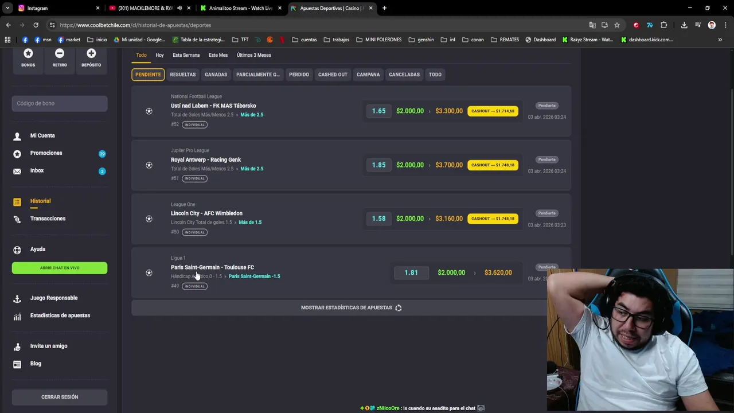Bookmark this page with star icon

click(617, 25)
